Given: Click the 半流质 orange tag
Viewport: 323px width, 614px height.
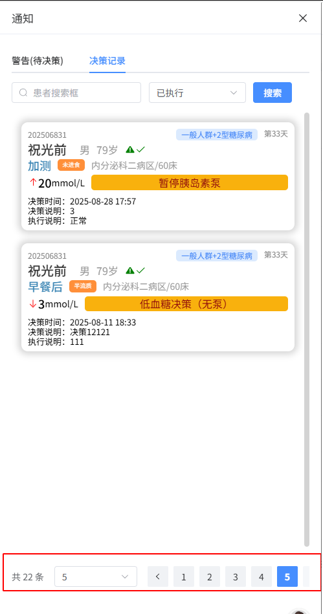Looking at the screenshot, I should (x=83, y=286).
